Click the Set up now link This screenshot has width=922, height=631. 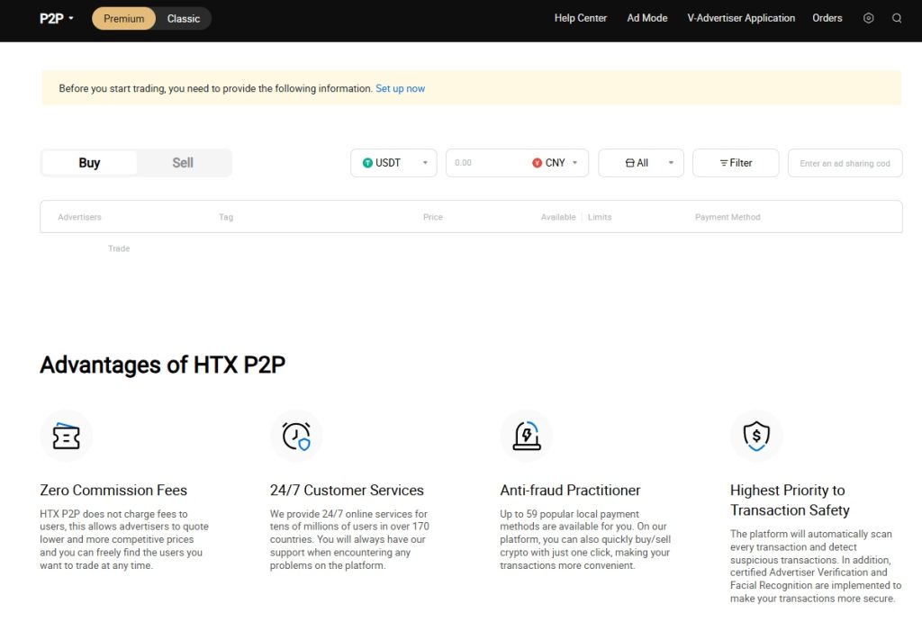pos(400,88)
